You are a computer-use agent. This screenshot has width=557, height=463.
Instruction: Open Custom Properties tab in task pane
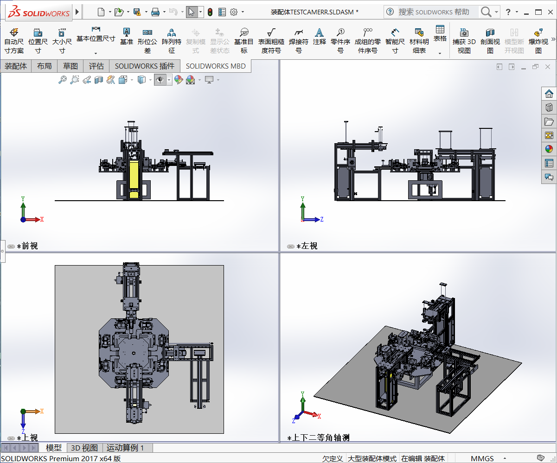(549, 163)
